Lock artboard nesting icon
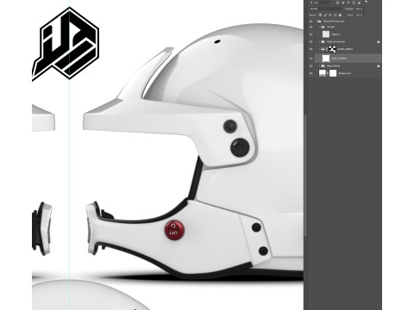The height and width of the screenshot is (310, 414). (x=335, y=15)
